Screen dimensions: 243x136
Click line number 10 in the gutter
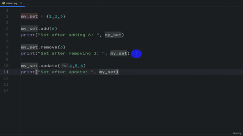pos(6,66)
